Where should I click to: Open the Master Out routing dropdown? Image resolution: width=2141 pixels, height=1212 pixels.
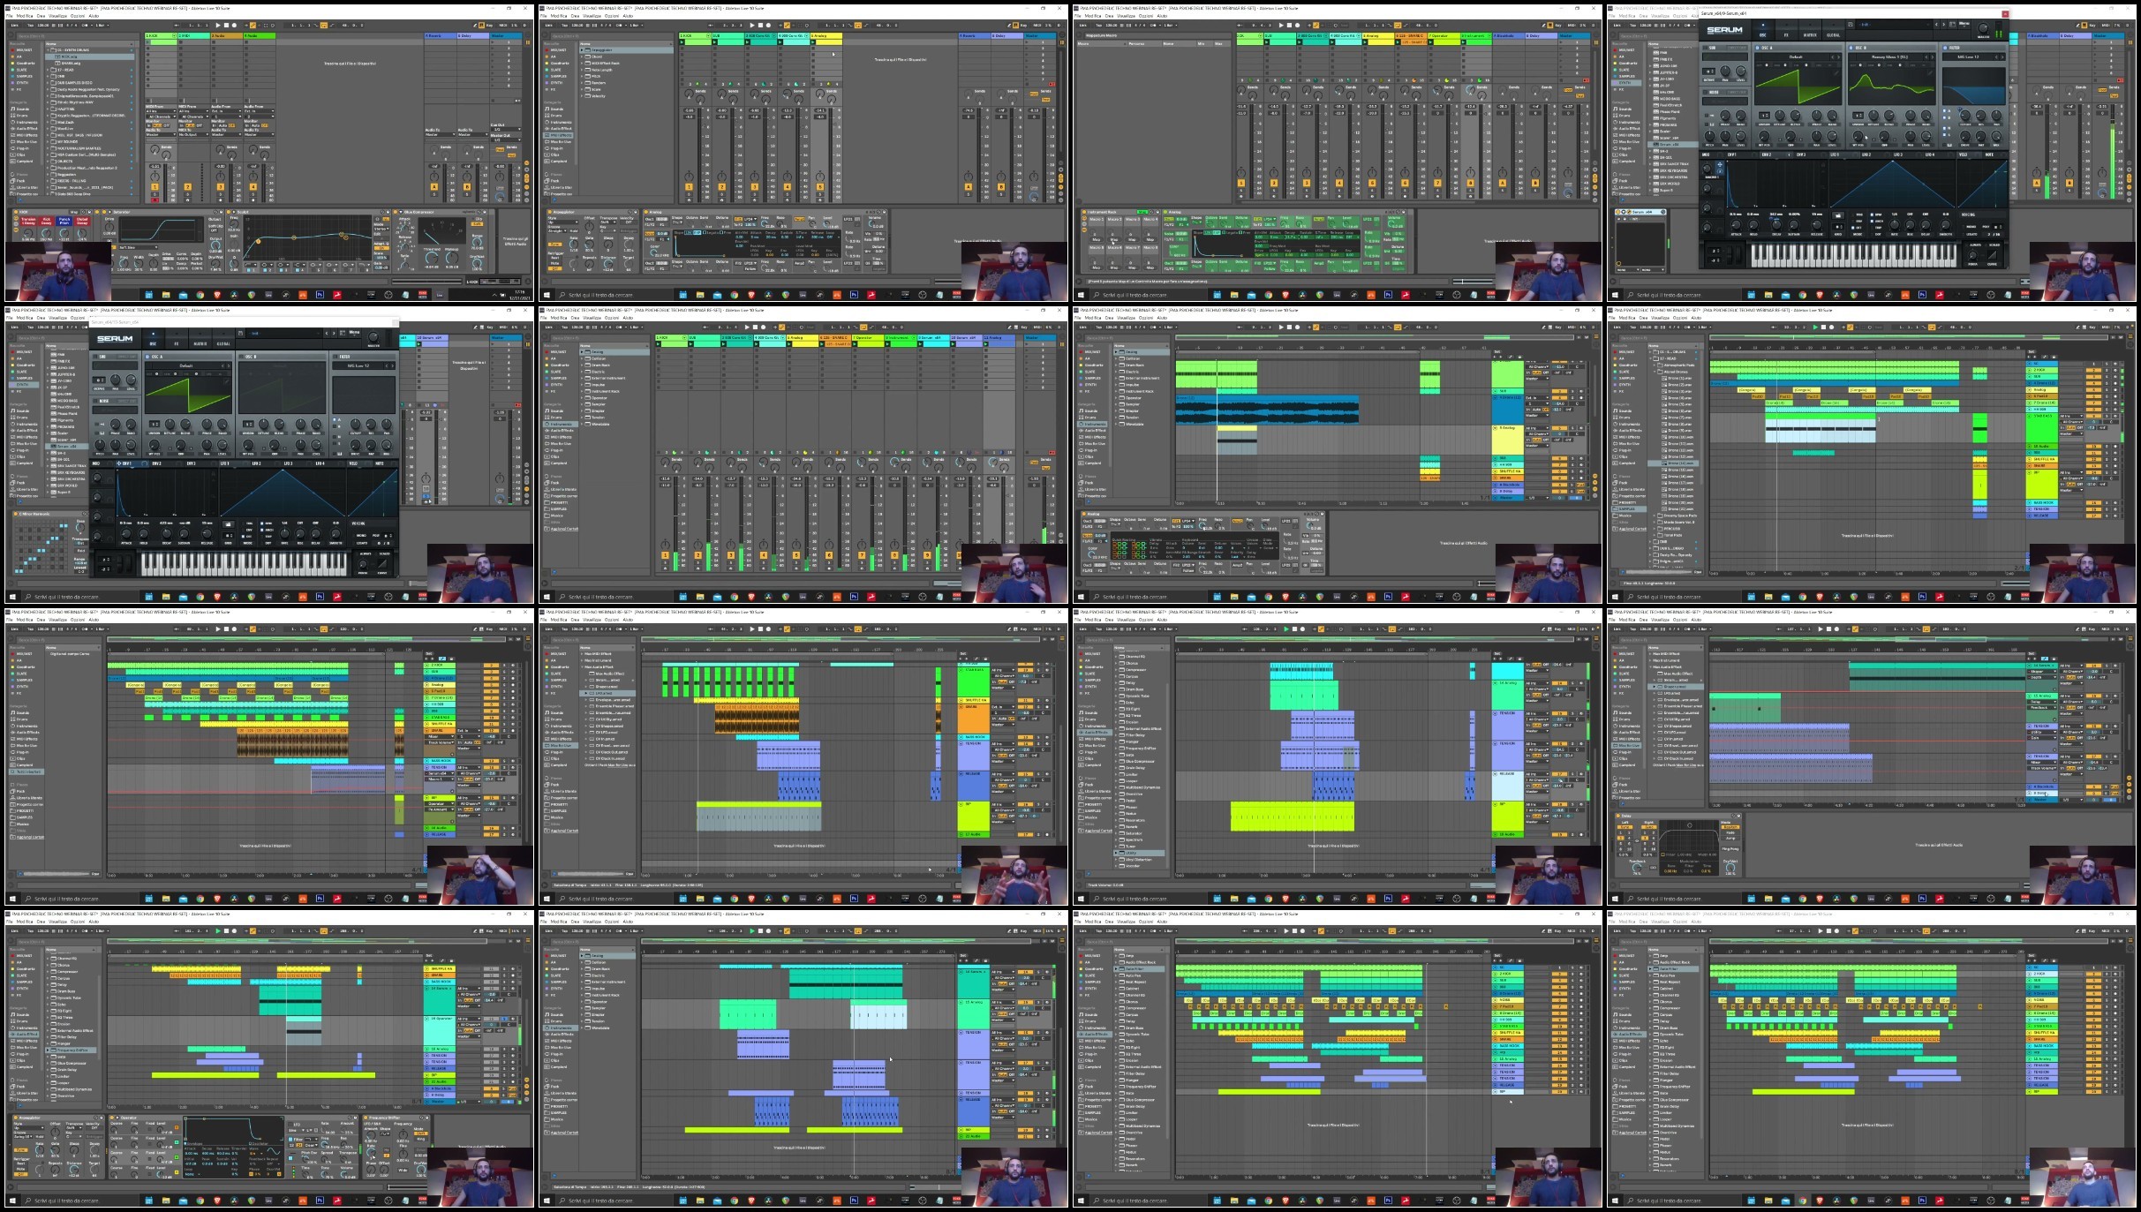tap(506, 139)
